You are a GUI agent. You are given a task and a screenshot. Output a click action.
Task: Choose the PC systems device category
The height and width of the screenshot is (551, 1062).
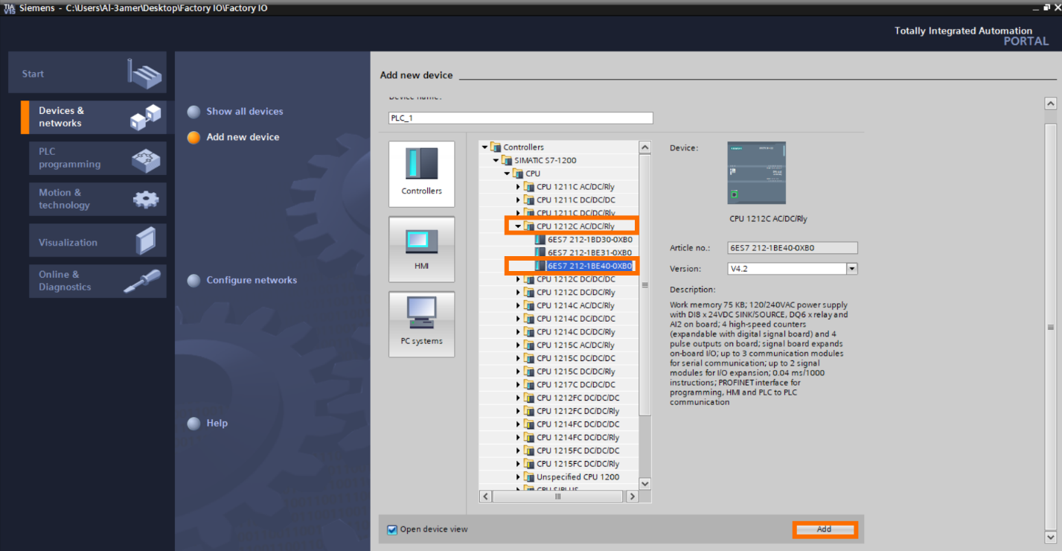421,324
